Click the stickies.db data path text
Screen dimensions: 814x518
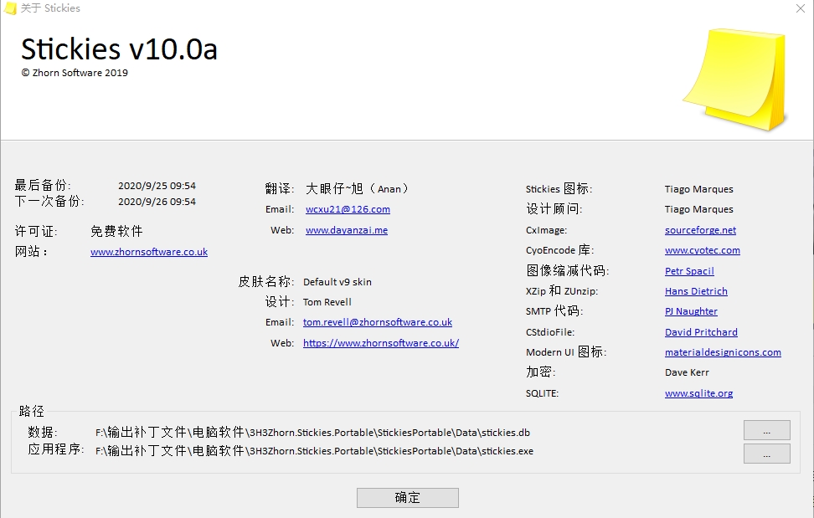tap(312, 433)
